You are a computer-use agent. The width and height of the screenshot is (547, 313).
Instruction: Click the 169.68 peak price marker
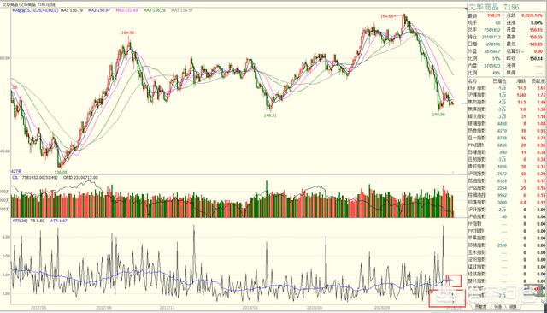387,16
